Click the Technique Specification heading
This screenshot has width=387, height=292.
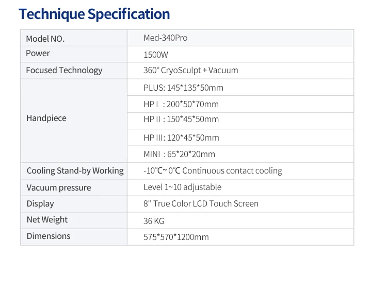[x=94, y=14]
